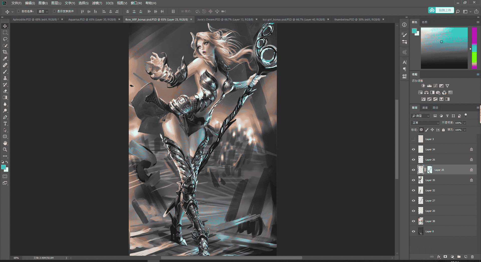This screenshot has height=262, width=481.
Task: Enable show transform controls checkbox
Action: click(54, 11)
